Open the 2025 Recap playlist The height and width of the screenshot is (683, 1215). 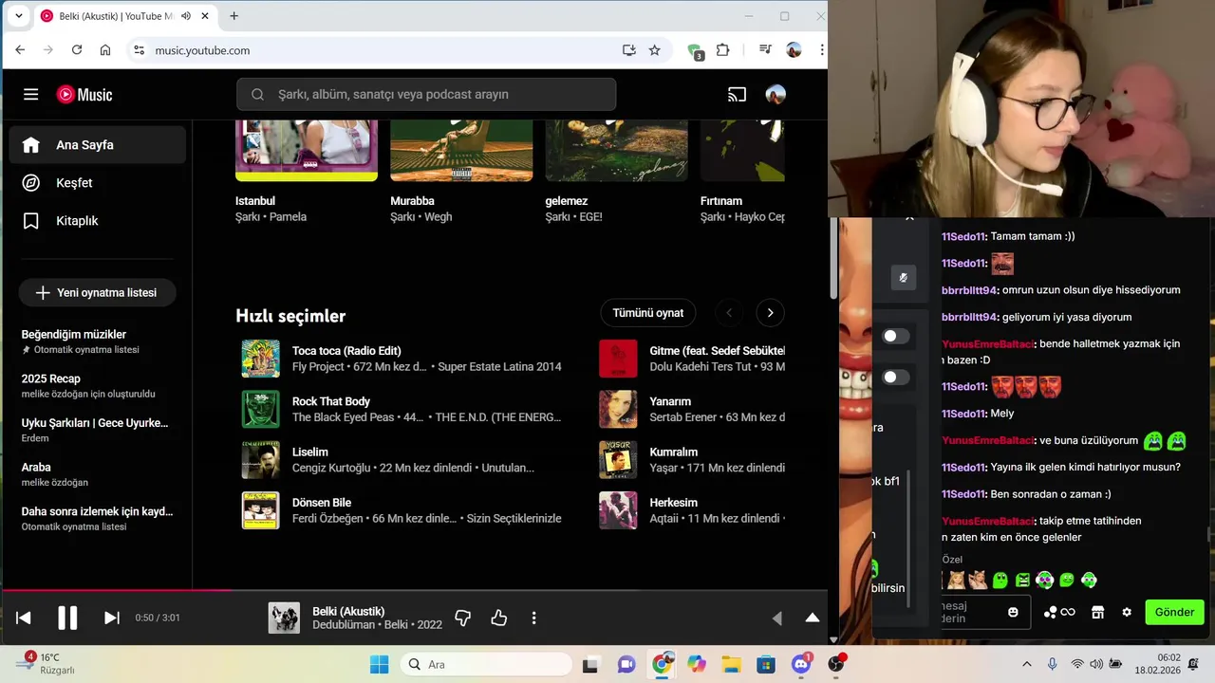pyautogui.click(x=97, y=386)
